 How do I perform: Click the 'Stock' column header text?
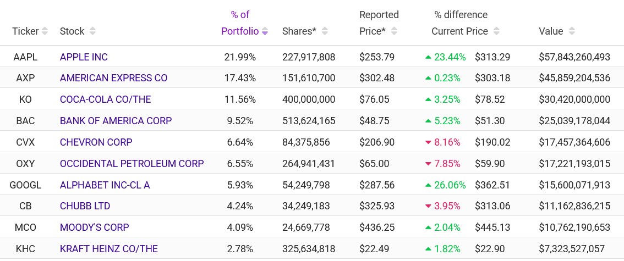tap(72, 31)
